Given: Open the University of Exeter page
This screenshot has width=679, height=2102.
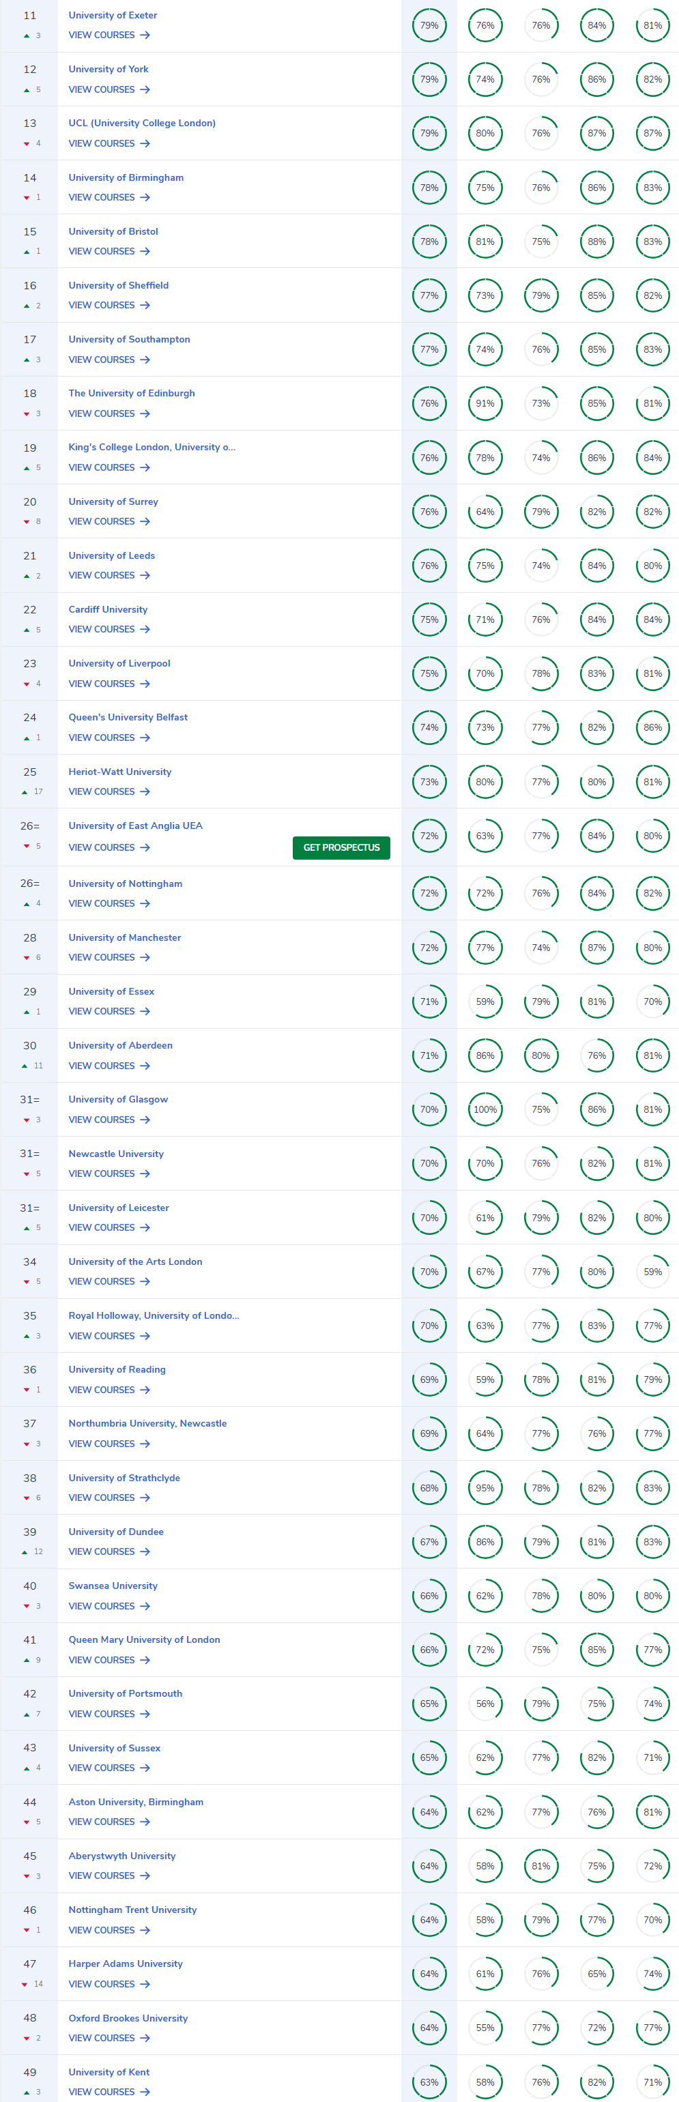Looking at the screenshot, I should coord(113,15).
